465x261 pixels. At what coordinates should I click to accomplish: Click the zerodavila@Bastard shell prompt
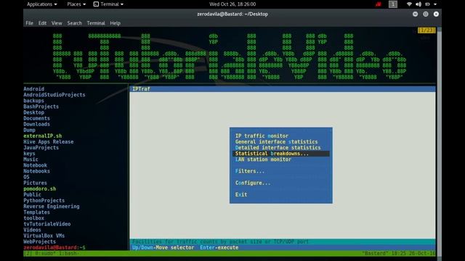click(54, 247)
